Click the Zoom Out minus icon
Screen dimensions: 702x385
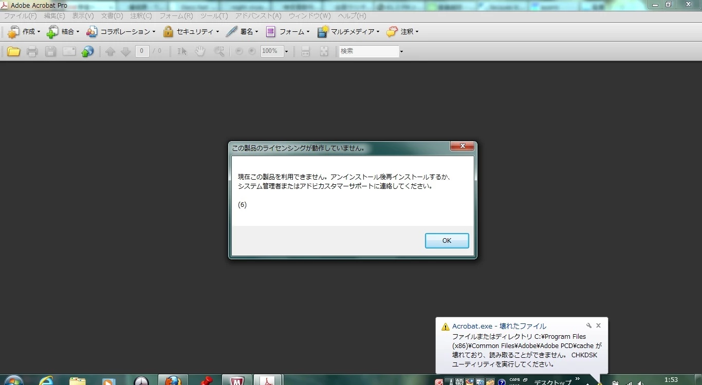(x=239, y=51)
